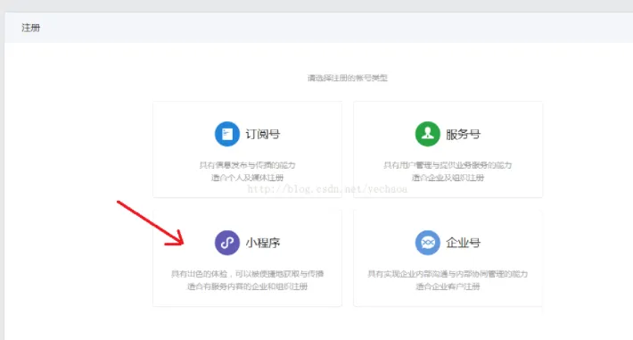Click the blue 企业号 enterprise account icon
This screenshot has width=633, height=340.
[428, 243]
